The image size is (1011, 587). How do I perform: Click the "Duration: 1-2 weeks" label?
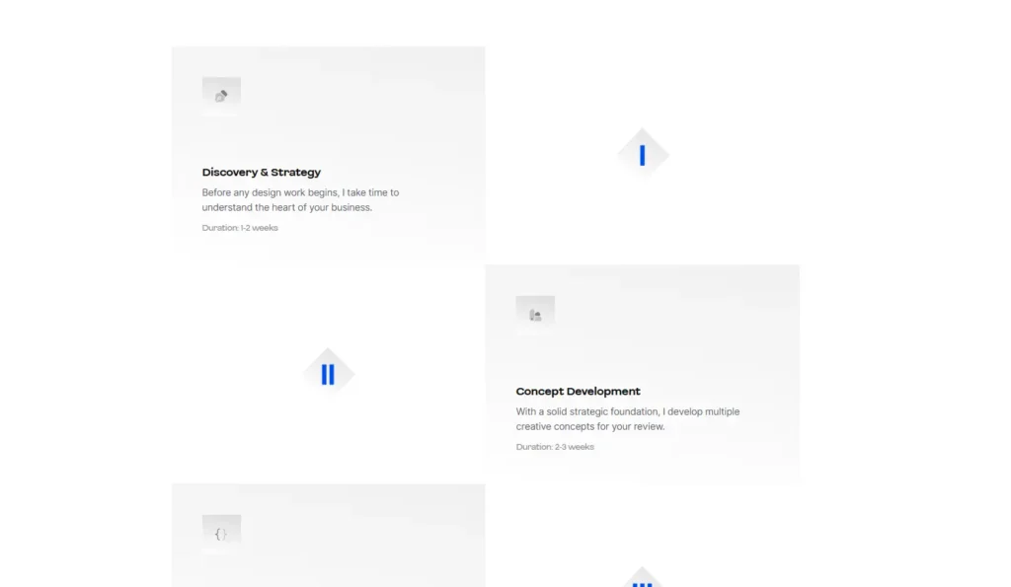point(240,228)
